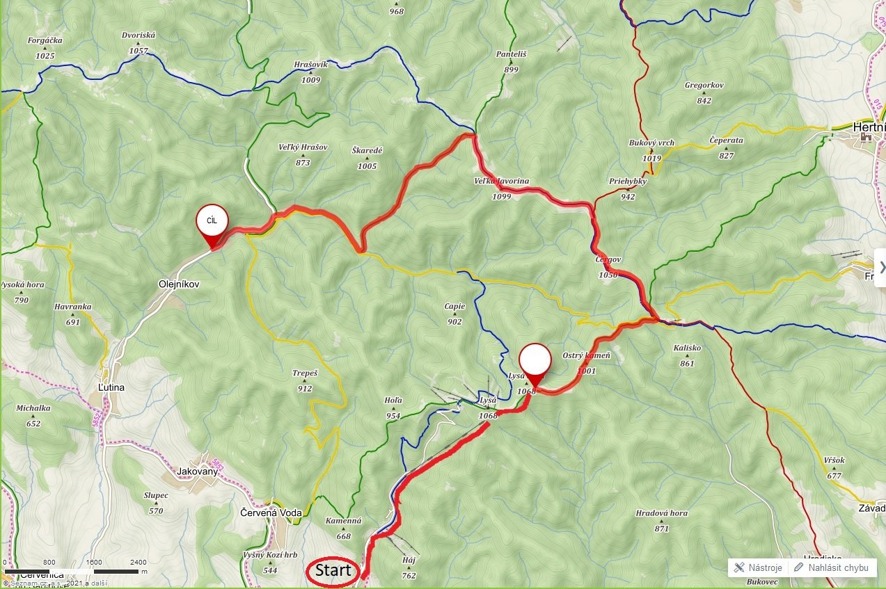The height and width of the screenshot is (589, 886).
Task: Click the map scale bar
Action: [x=71, y=572]
